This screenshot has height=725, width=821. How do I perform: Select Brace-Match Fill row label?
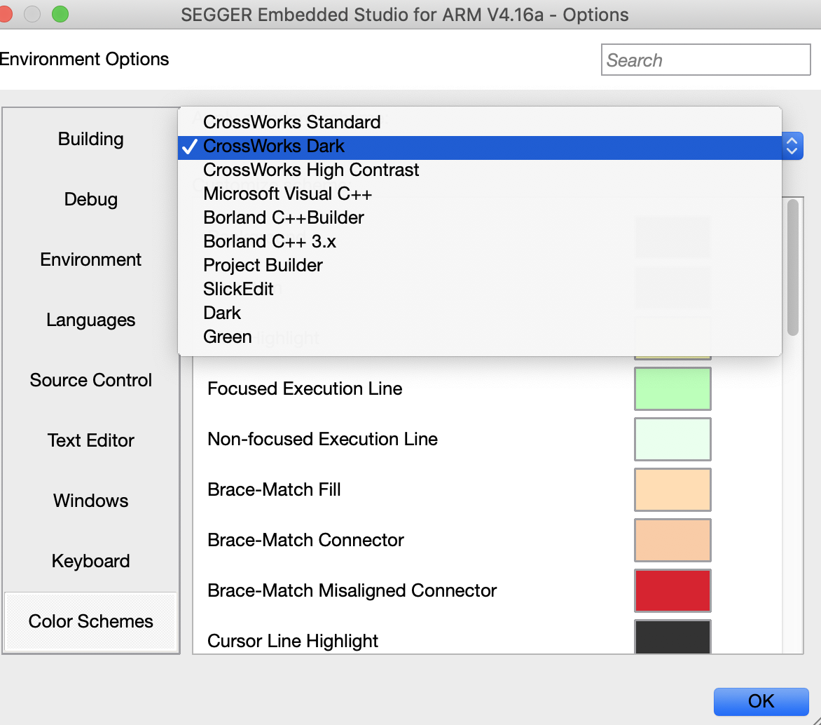[x=274, y=489]
